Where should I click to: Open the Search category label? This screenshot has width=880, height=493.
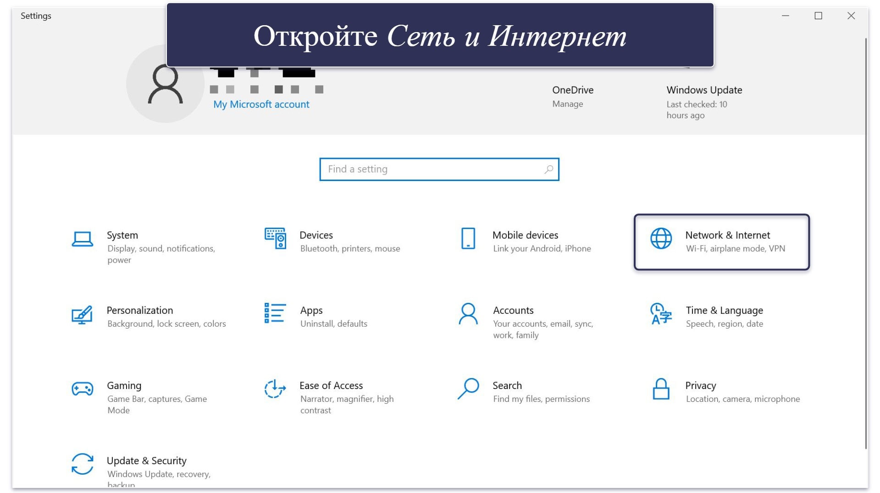point(507,385)
